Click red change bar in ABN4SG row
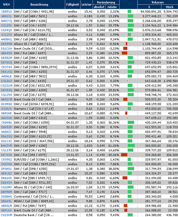 click(x=125, y=53)
